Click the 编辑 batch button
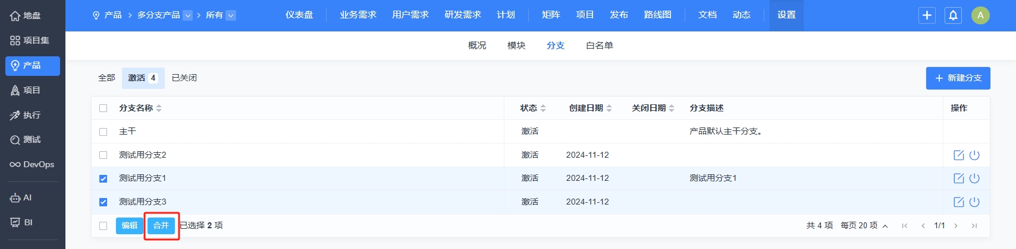 (x=130, y=226)
